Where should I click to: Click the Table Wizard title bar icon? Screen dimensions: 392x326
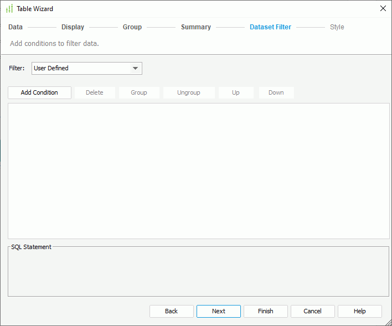coord(9,9)
